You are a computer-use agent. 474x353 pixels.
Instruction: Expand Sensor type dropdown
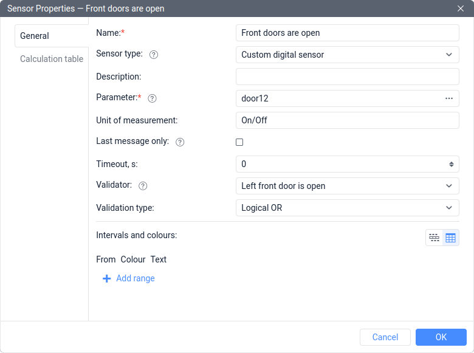(347, 55)
